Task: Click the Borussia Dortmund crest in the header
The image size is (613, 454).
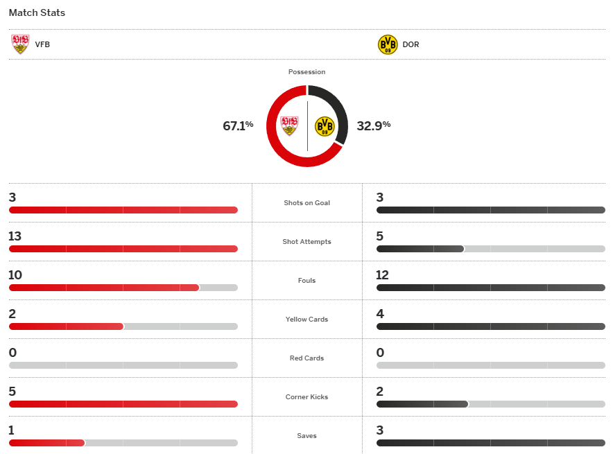Action: [388, 44]
